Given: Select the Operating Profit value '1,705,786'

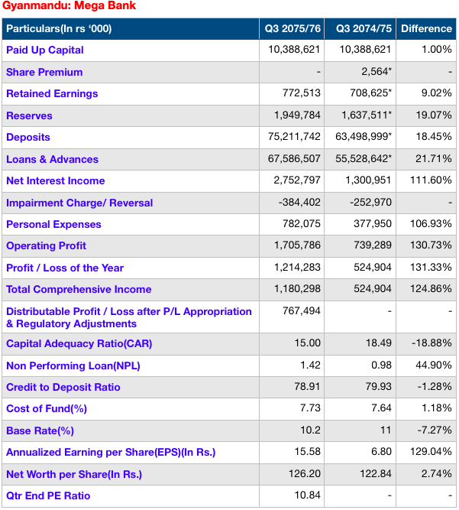Looking at the screenshot, I should [297, 245].
